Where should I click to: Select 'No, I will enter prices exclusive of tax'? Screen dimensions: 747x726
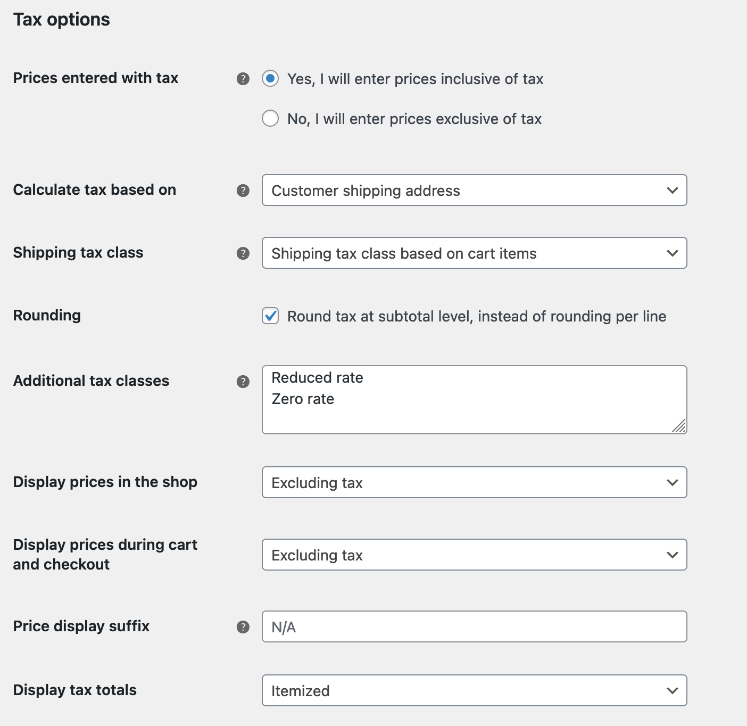pyautogui.click(x=270, y=118)
